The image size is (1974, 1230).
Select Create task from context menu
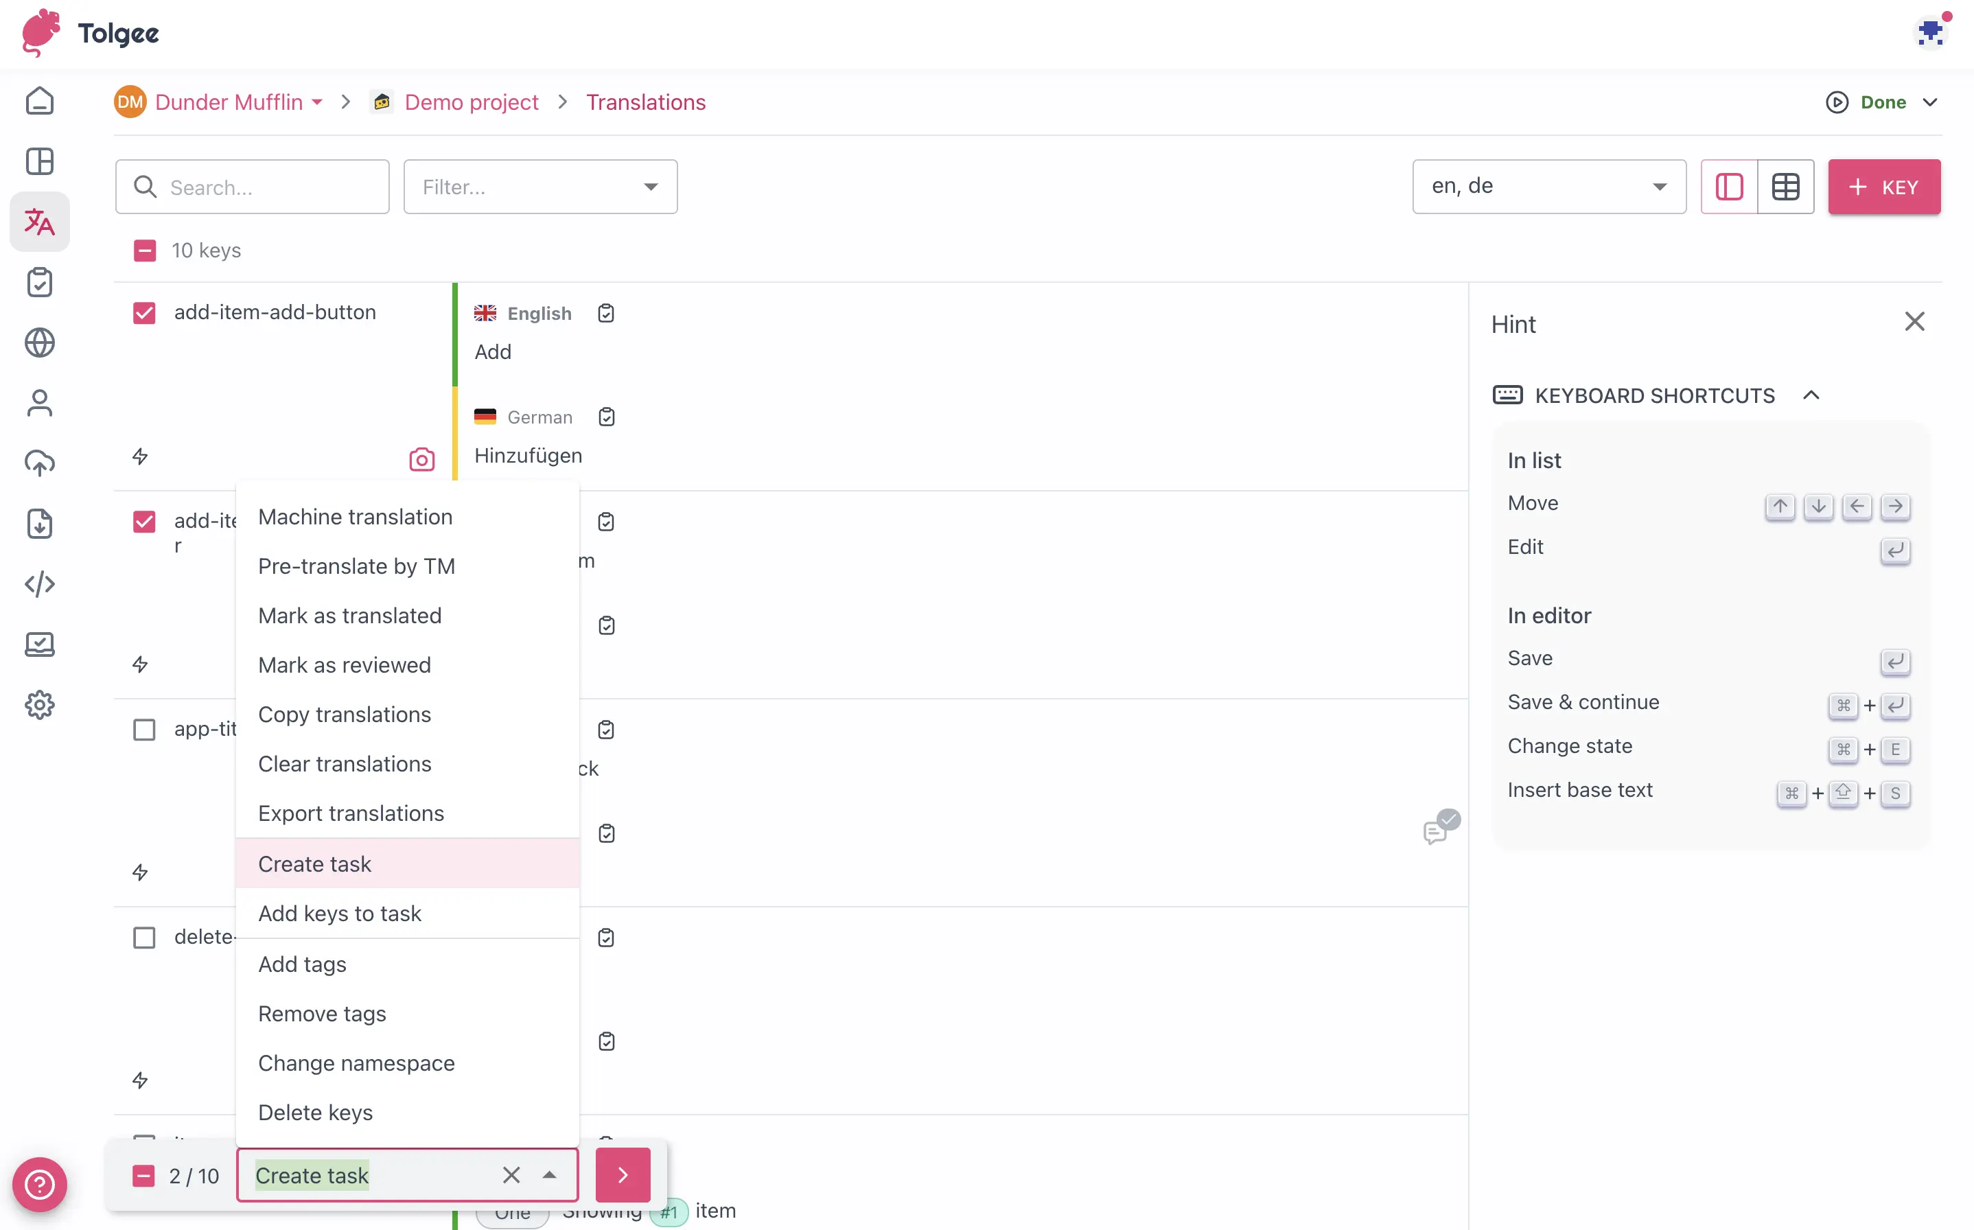(x=313, y=863)
